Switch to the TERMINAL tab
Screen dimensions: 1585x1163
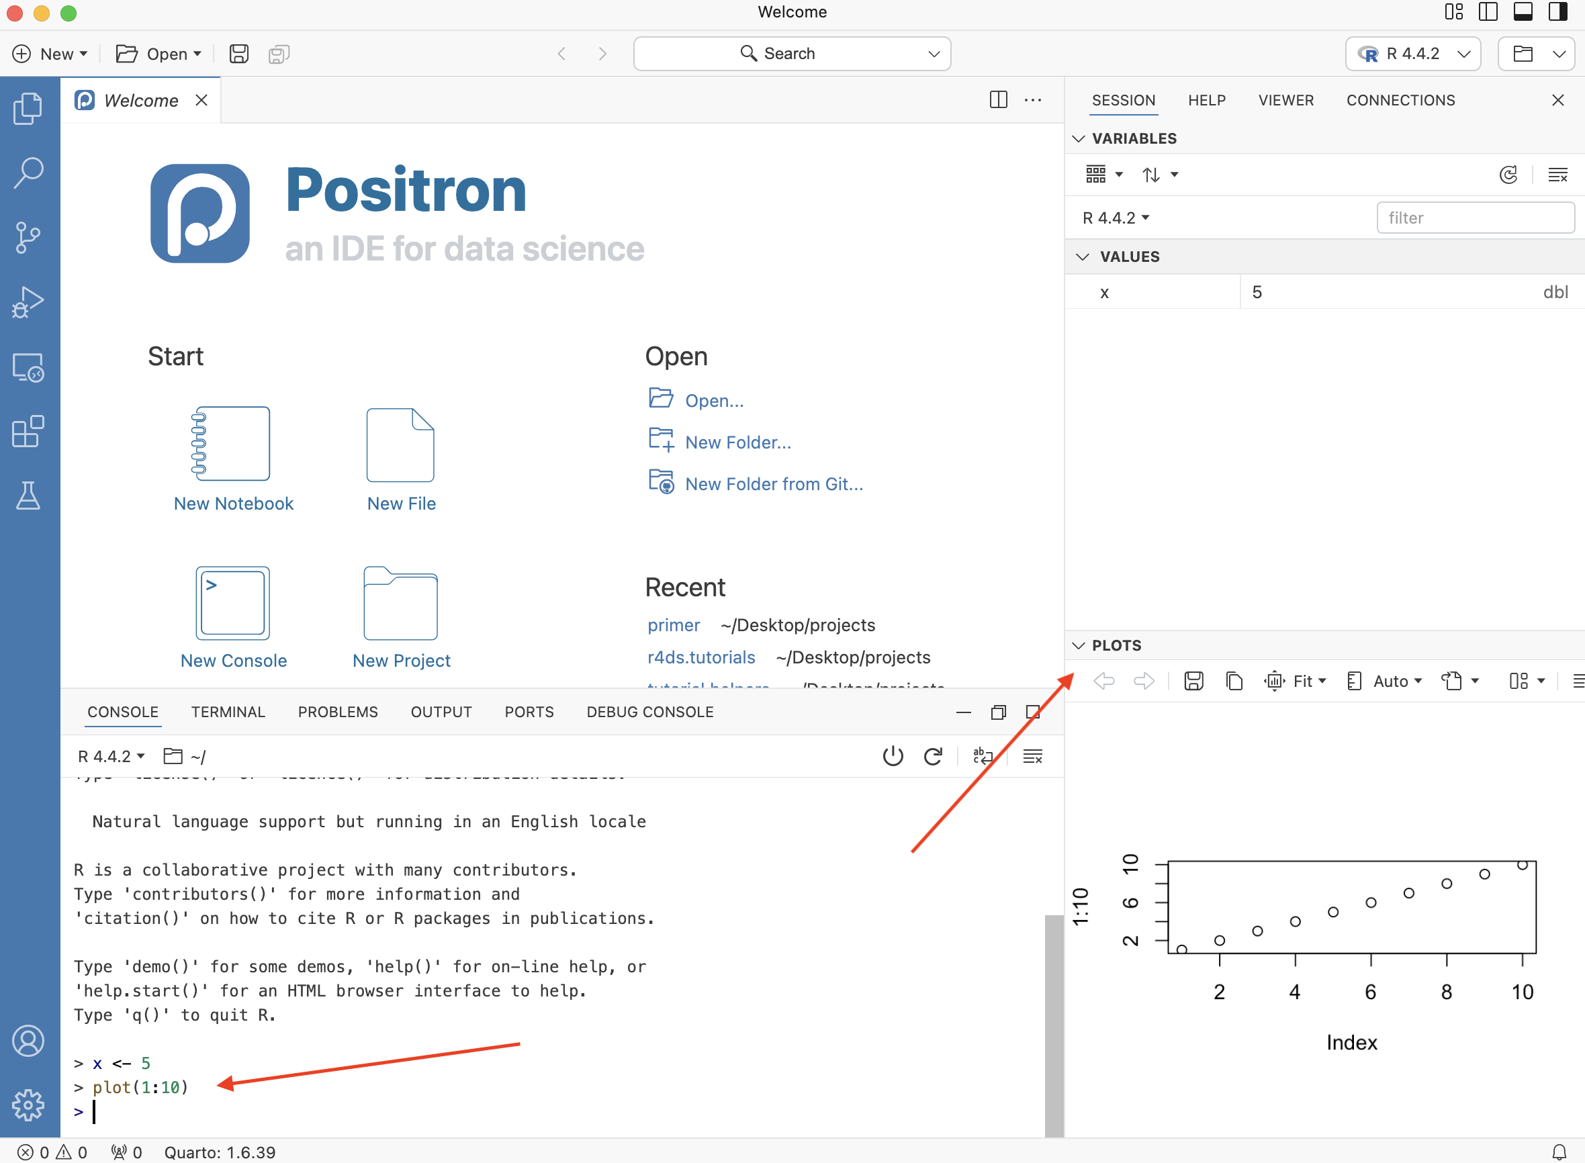click(x=228, y=712)
